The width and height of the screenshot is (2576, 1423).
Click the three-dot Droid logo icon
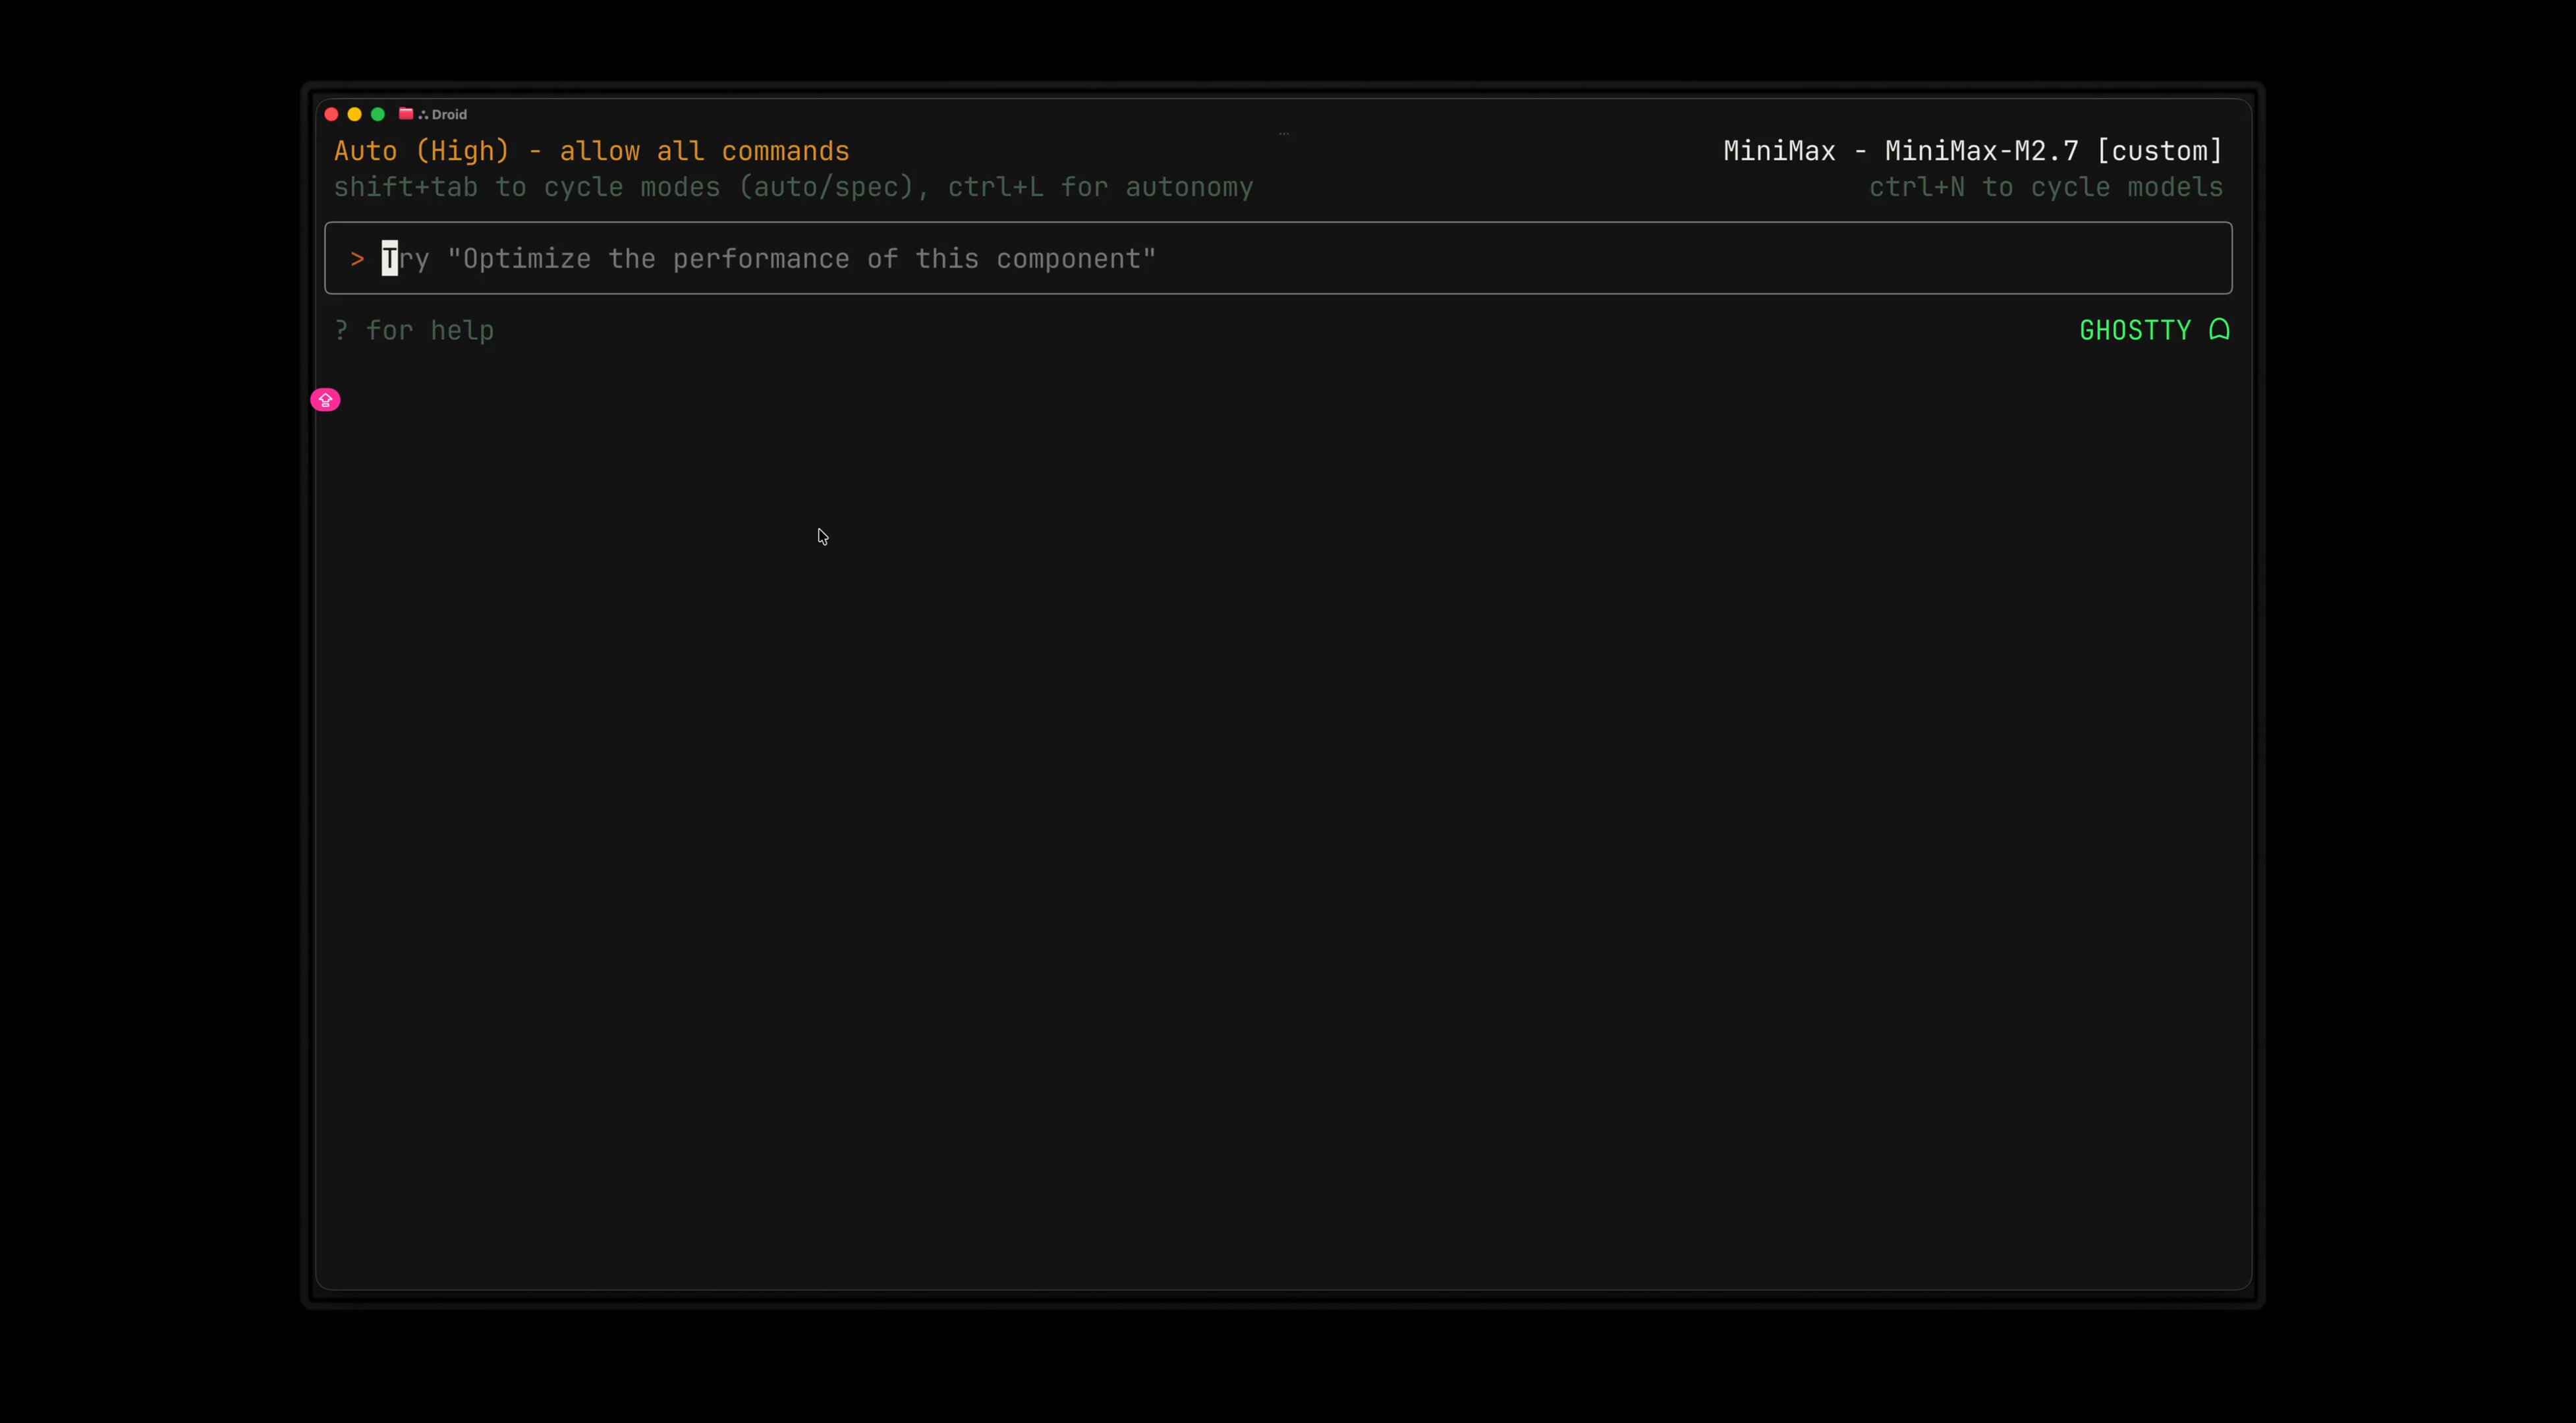point(423,115)
